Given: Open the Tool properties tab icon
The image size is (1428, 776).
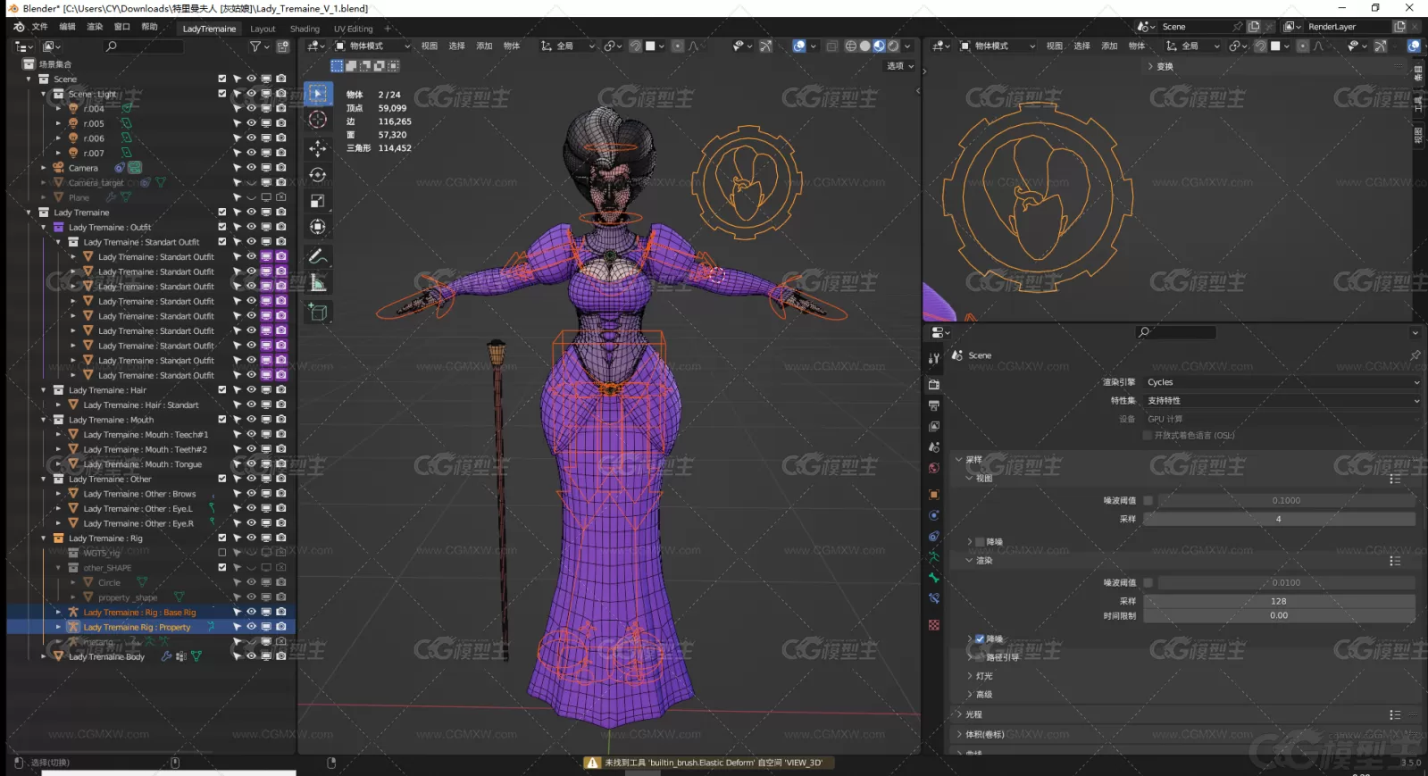Looking at the screenshot, I should coord(934,358).
